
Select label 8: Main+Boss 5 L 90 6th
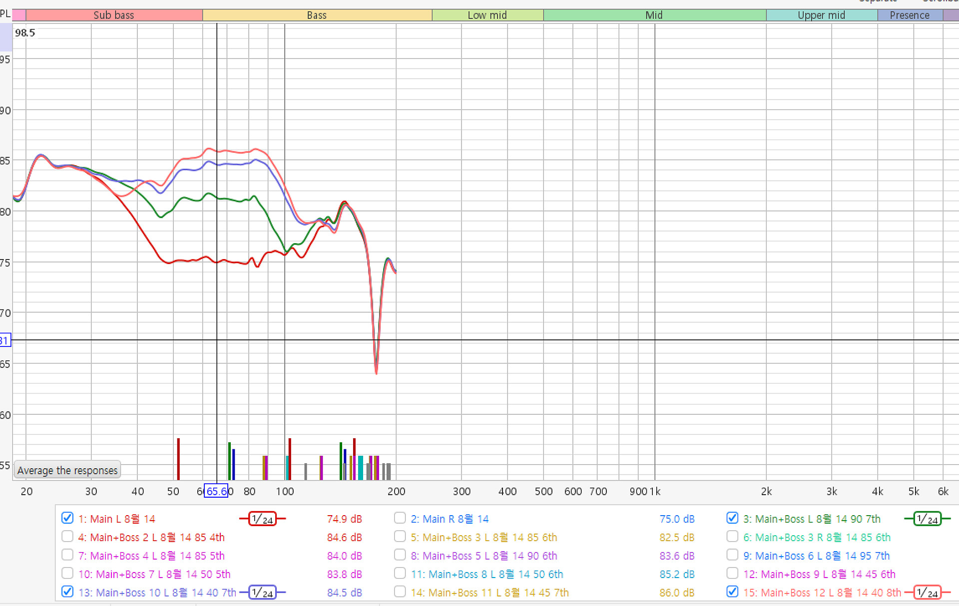coord(484,556)
